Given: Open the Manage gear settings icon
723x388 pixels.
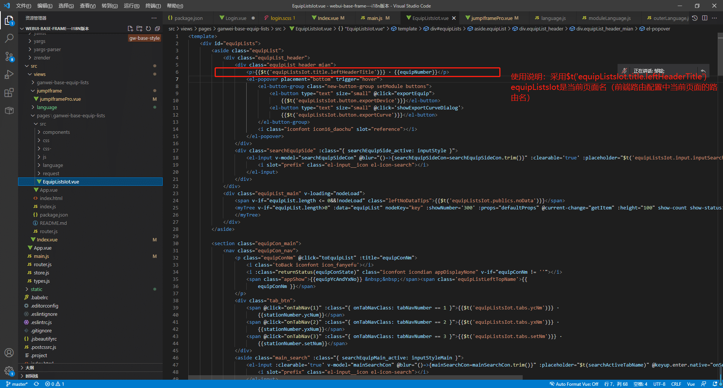Looking at the screenshot, I should click(9, 371).
